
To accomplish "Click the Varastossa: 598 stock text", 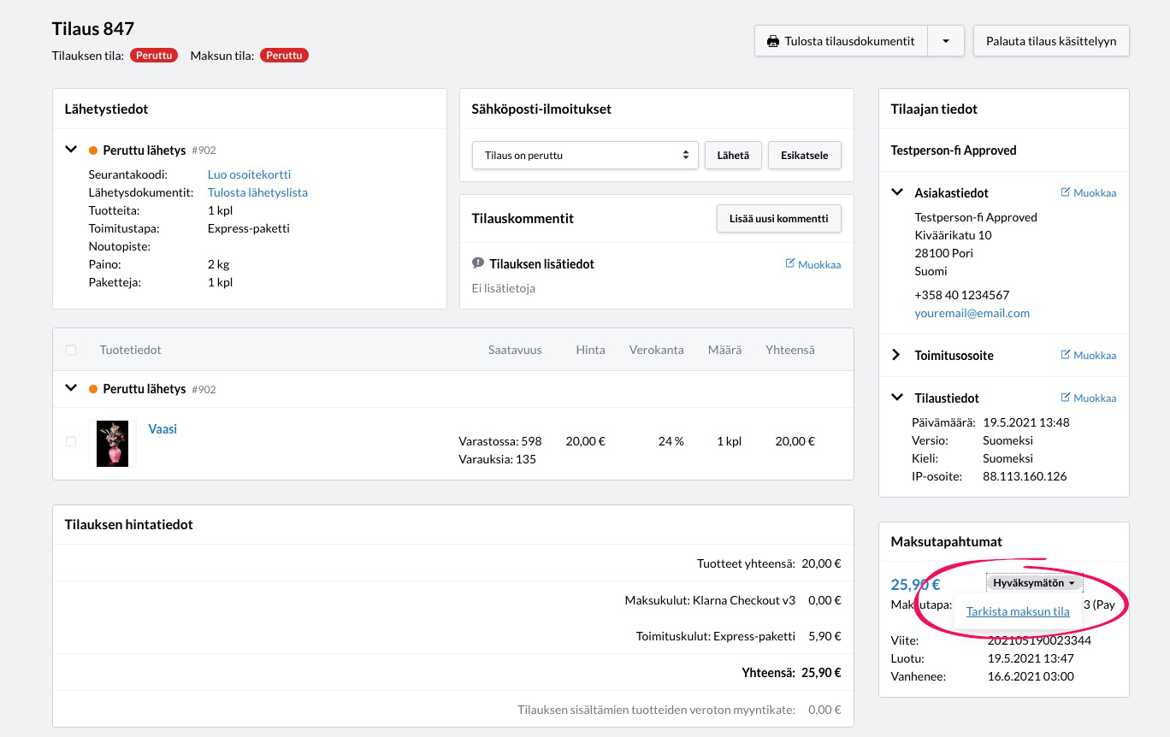I will point(500,441).
